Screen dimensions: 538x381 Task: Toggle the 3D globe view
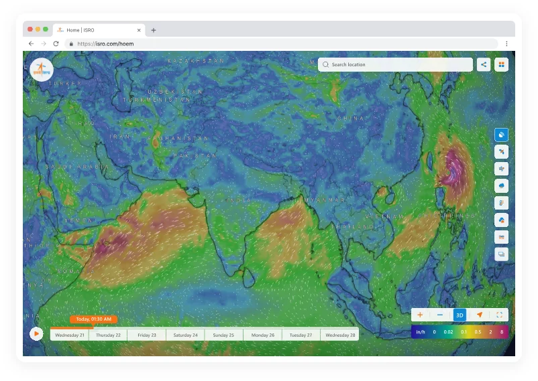coord(460,315)
